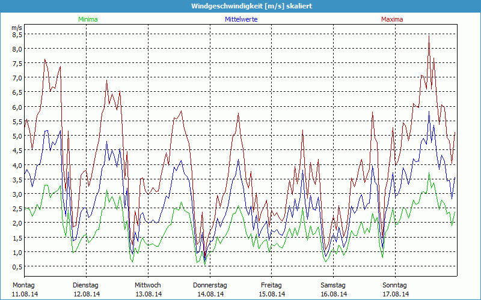Click the 2,0 y-axis value
The height and width of the screenshot is (300, 481).
point(17,223)
